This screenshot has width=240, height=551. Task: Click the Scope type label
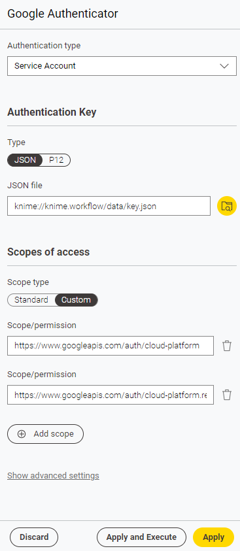click(x=28, y=282)
